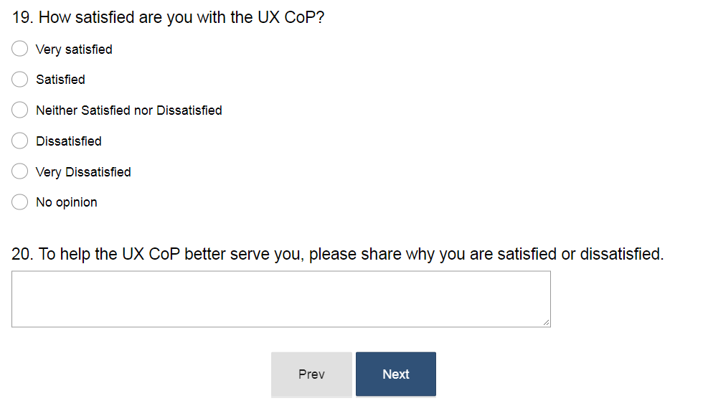The image size is (703, 411).
Task: Go back with the Prev button
Action: (x=311, y=374)
